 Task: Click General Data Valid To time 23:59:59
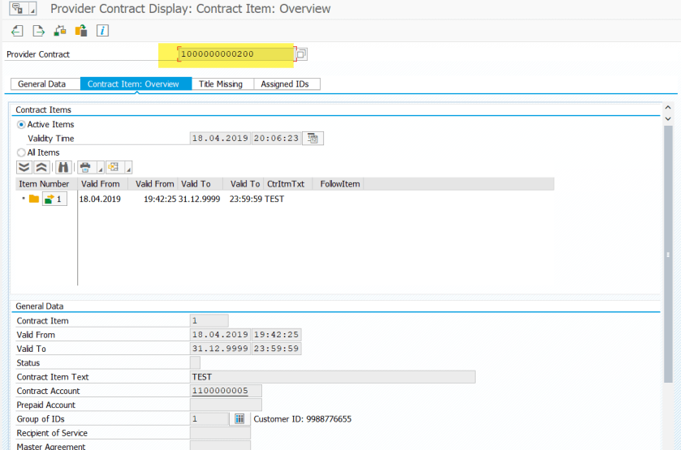pos(276,349)
